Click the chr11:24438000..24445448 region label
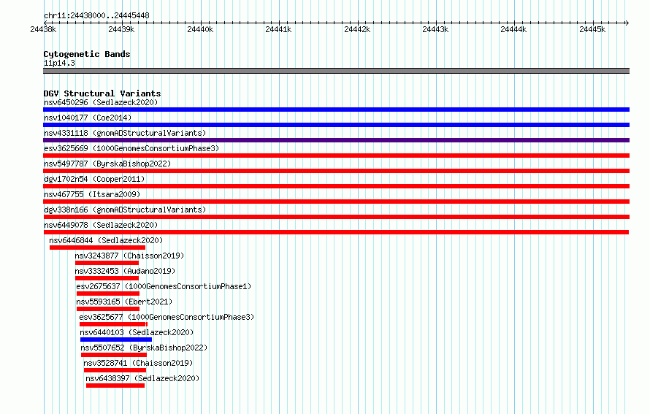Image resolution: width=650 pixels, height=414 pixels. 96,15
